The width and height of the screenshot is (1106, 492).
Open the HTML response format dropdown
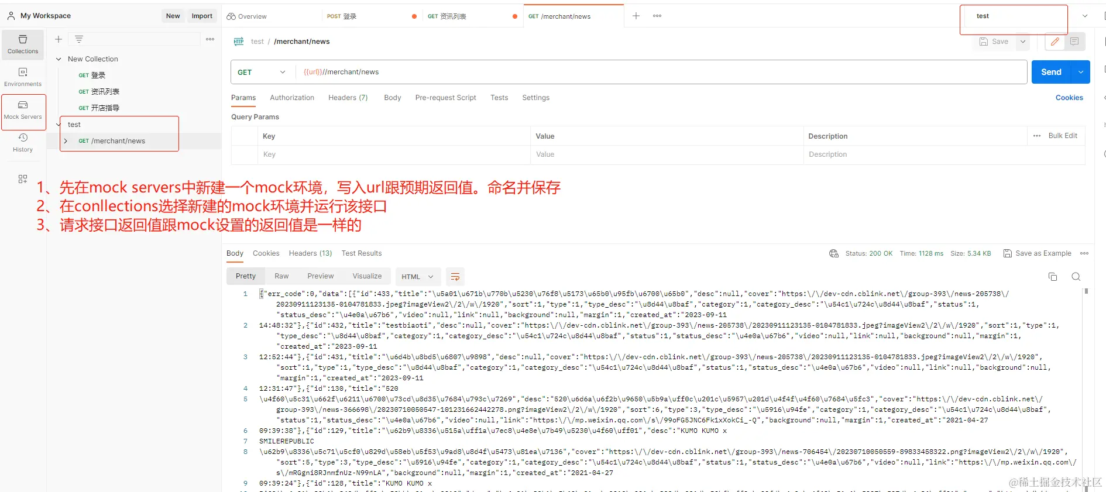coord(417,277)
